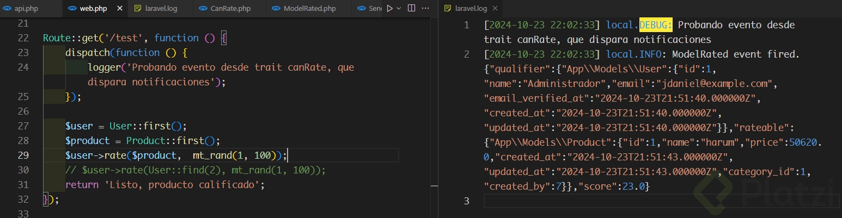Screen dimensions: 842x218
Task: Switch to the ModelRated.php tab
Action: point(309,9)
